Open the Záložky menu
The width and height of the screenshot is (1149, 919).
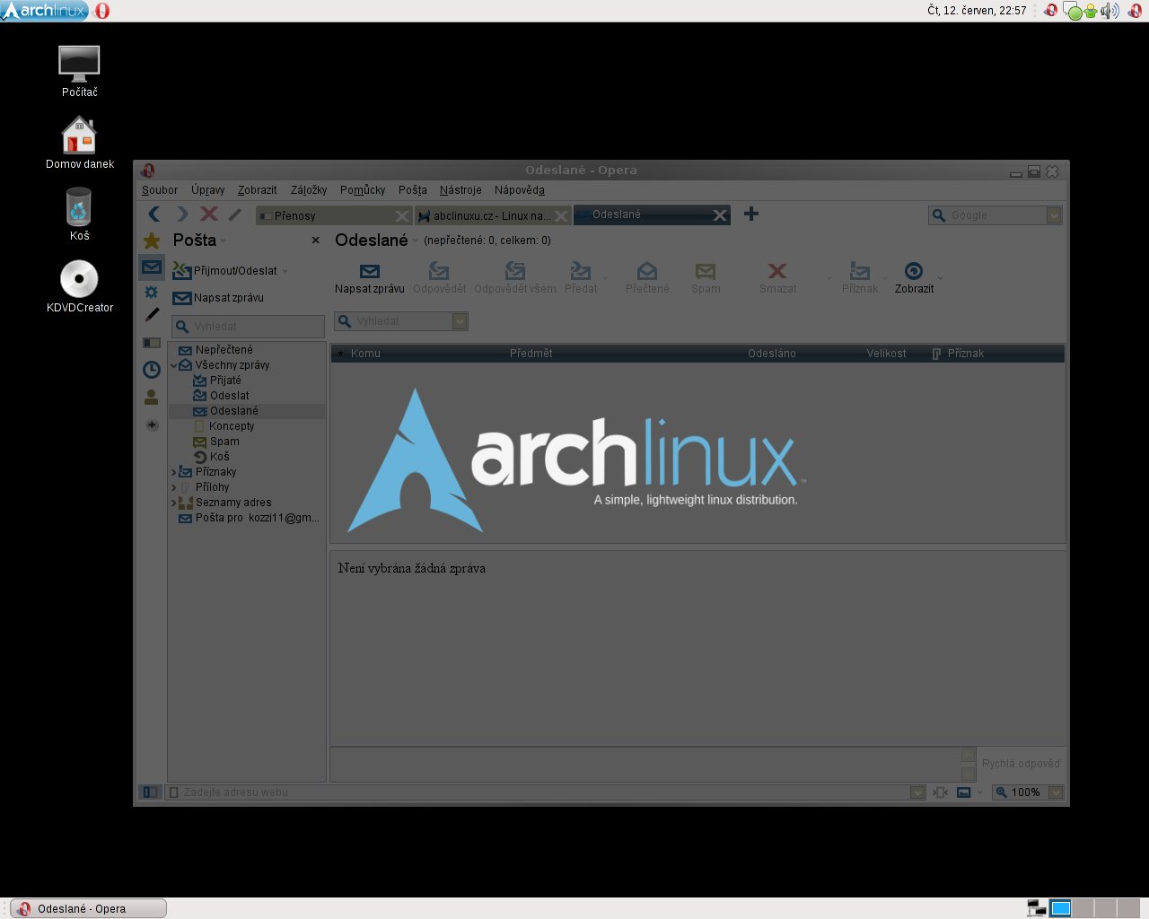(x=309, y=190)
